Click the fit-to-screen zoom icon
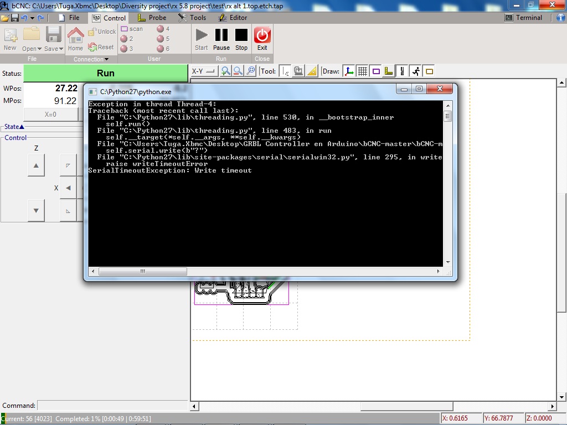The width and height of the screenshot is (567, 425). pyautogui.click(x=251, y=71)
